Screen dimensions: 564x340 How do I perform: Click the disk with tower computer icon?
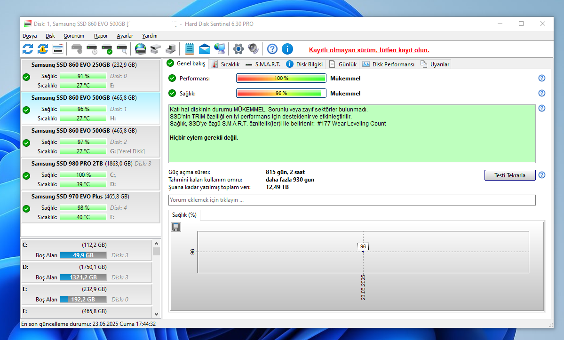170,49
